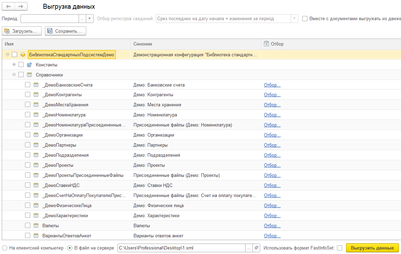
Task: Open the Отбор link for _ДемоСтавкиНДС
Action: 272,185
